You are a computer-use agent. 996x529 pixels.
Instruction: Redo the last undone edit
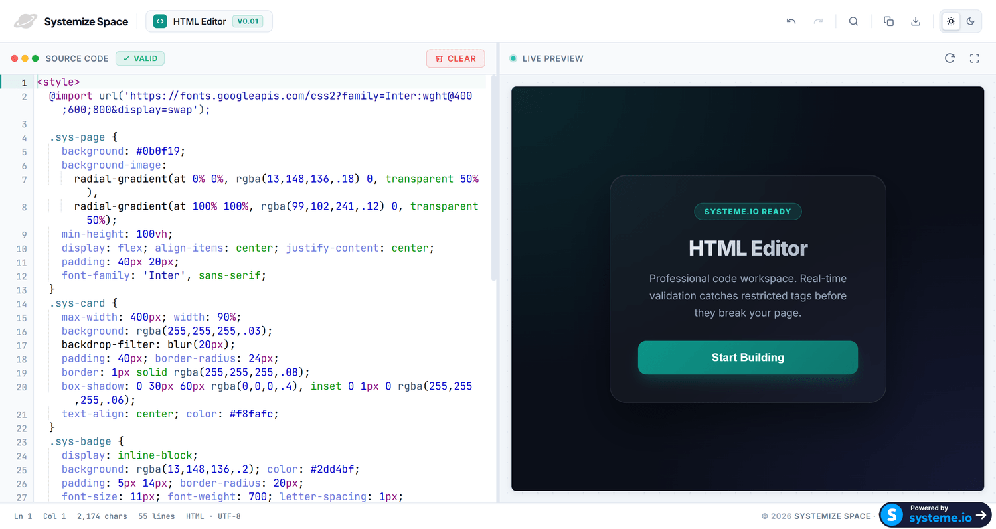[818, 21]
